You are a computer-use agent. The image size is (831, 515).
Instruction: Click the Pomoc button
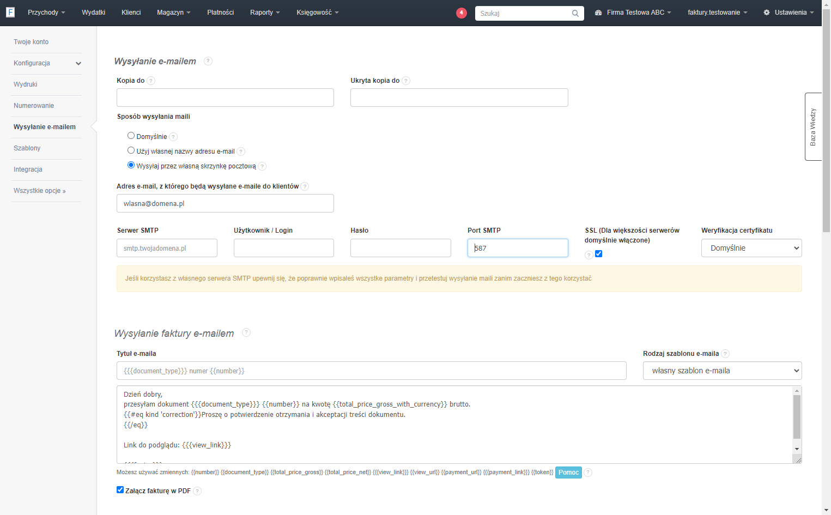(568, 472)
